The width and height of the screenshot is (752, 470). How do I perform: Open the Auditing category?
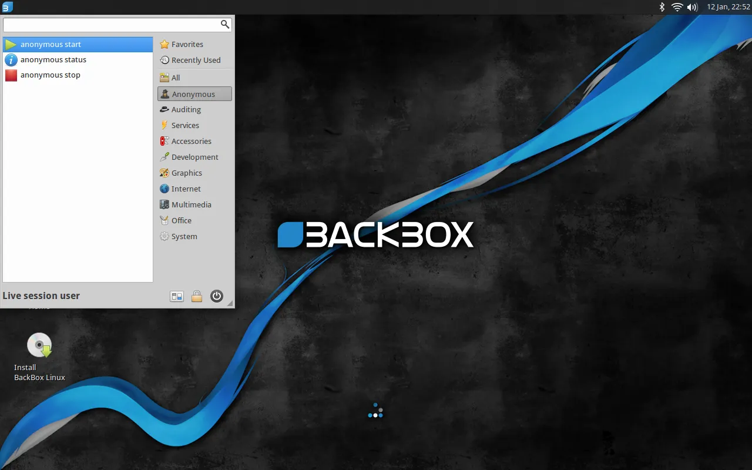click(194, 110)
